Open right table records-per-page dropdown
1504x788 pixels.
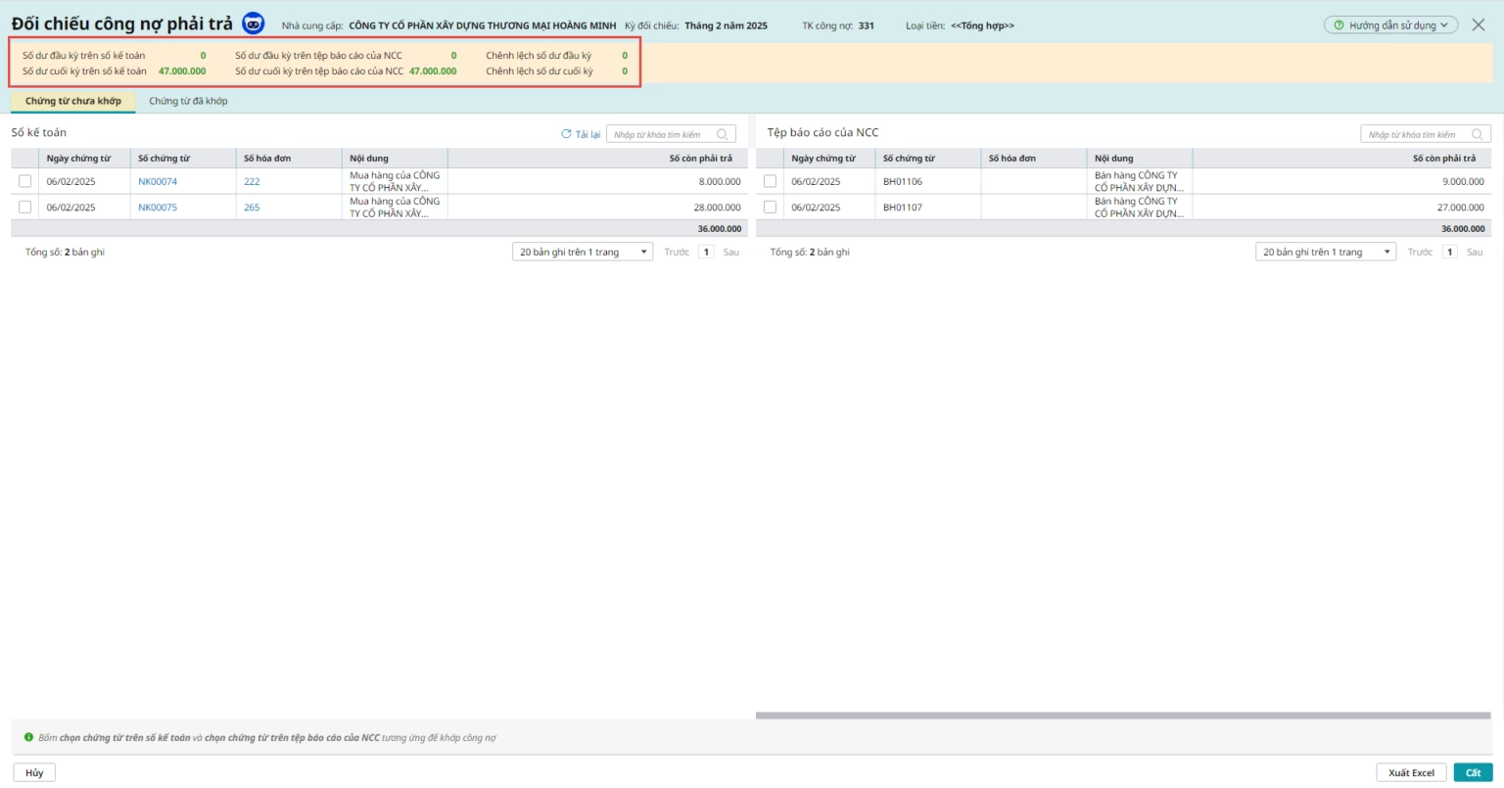[1326, 252]
